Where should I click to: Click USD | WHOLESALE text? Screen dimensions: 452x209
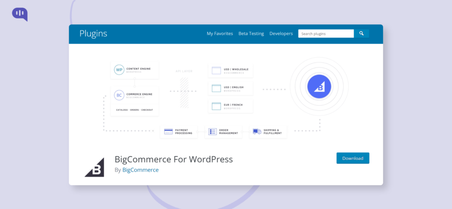[x=236, y=69]
